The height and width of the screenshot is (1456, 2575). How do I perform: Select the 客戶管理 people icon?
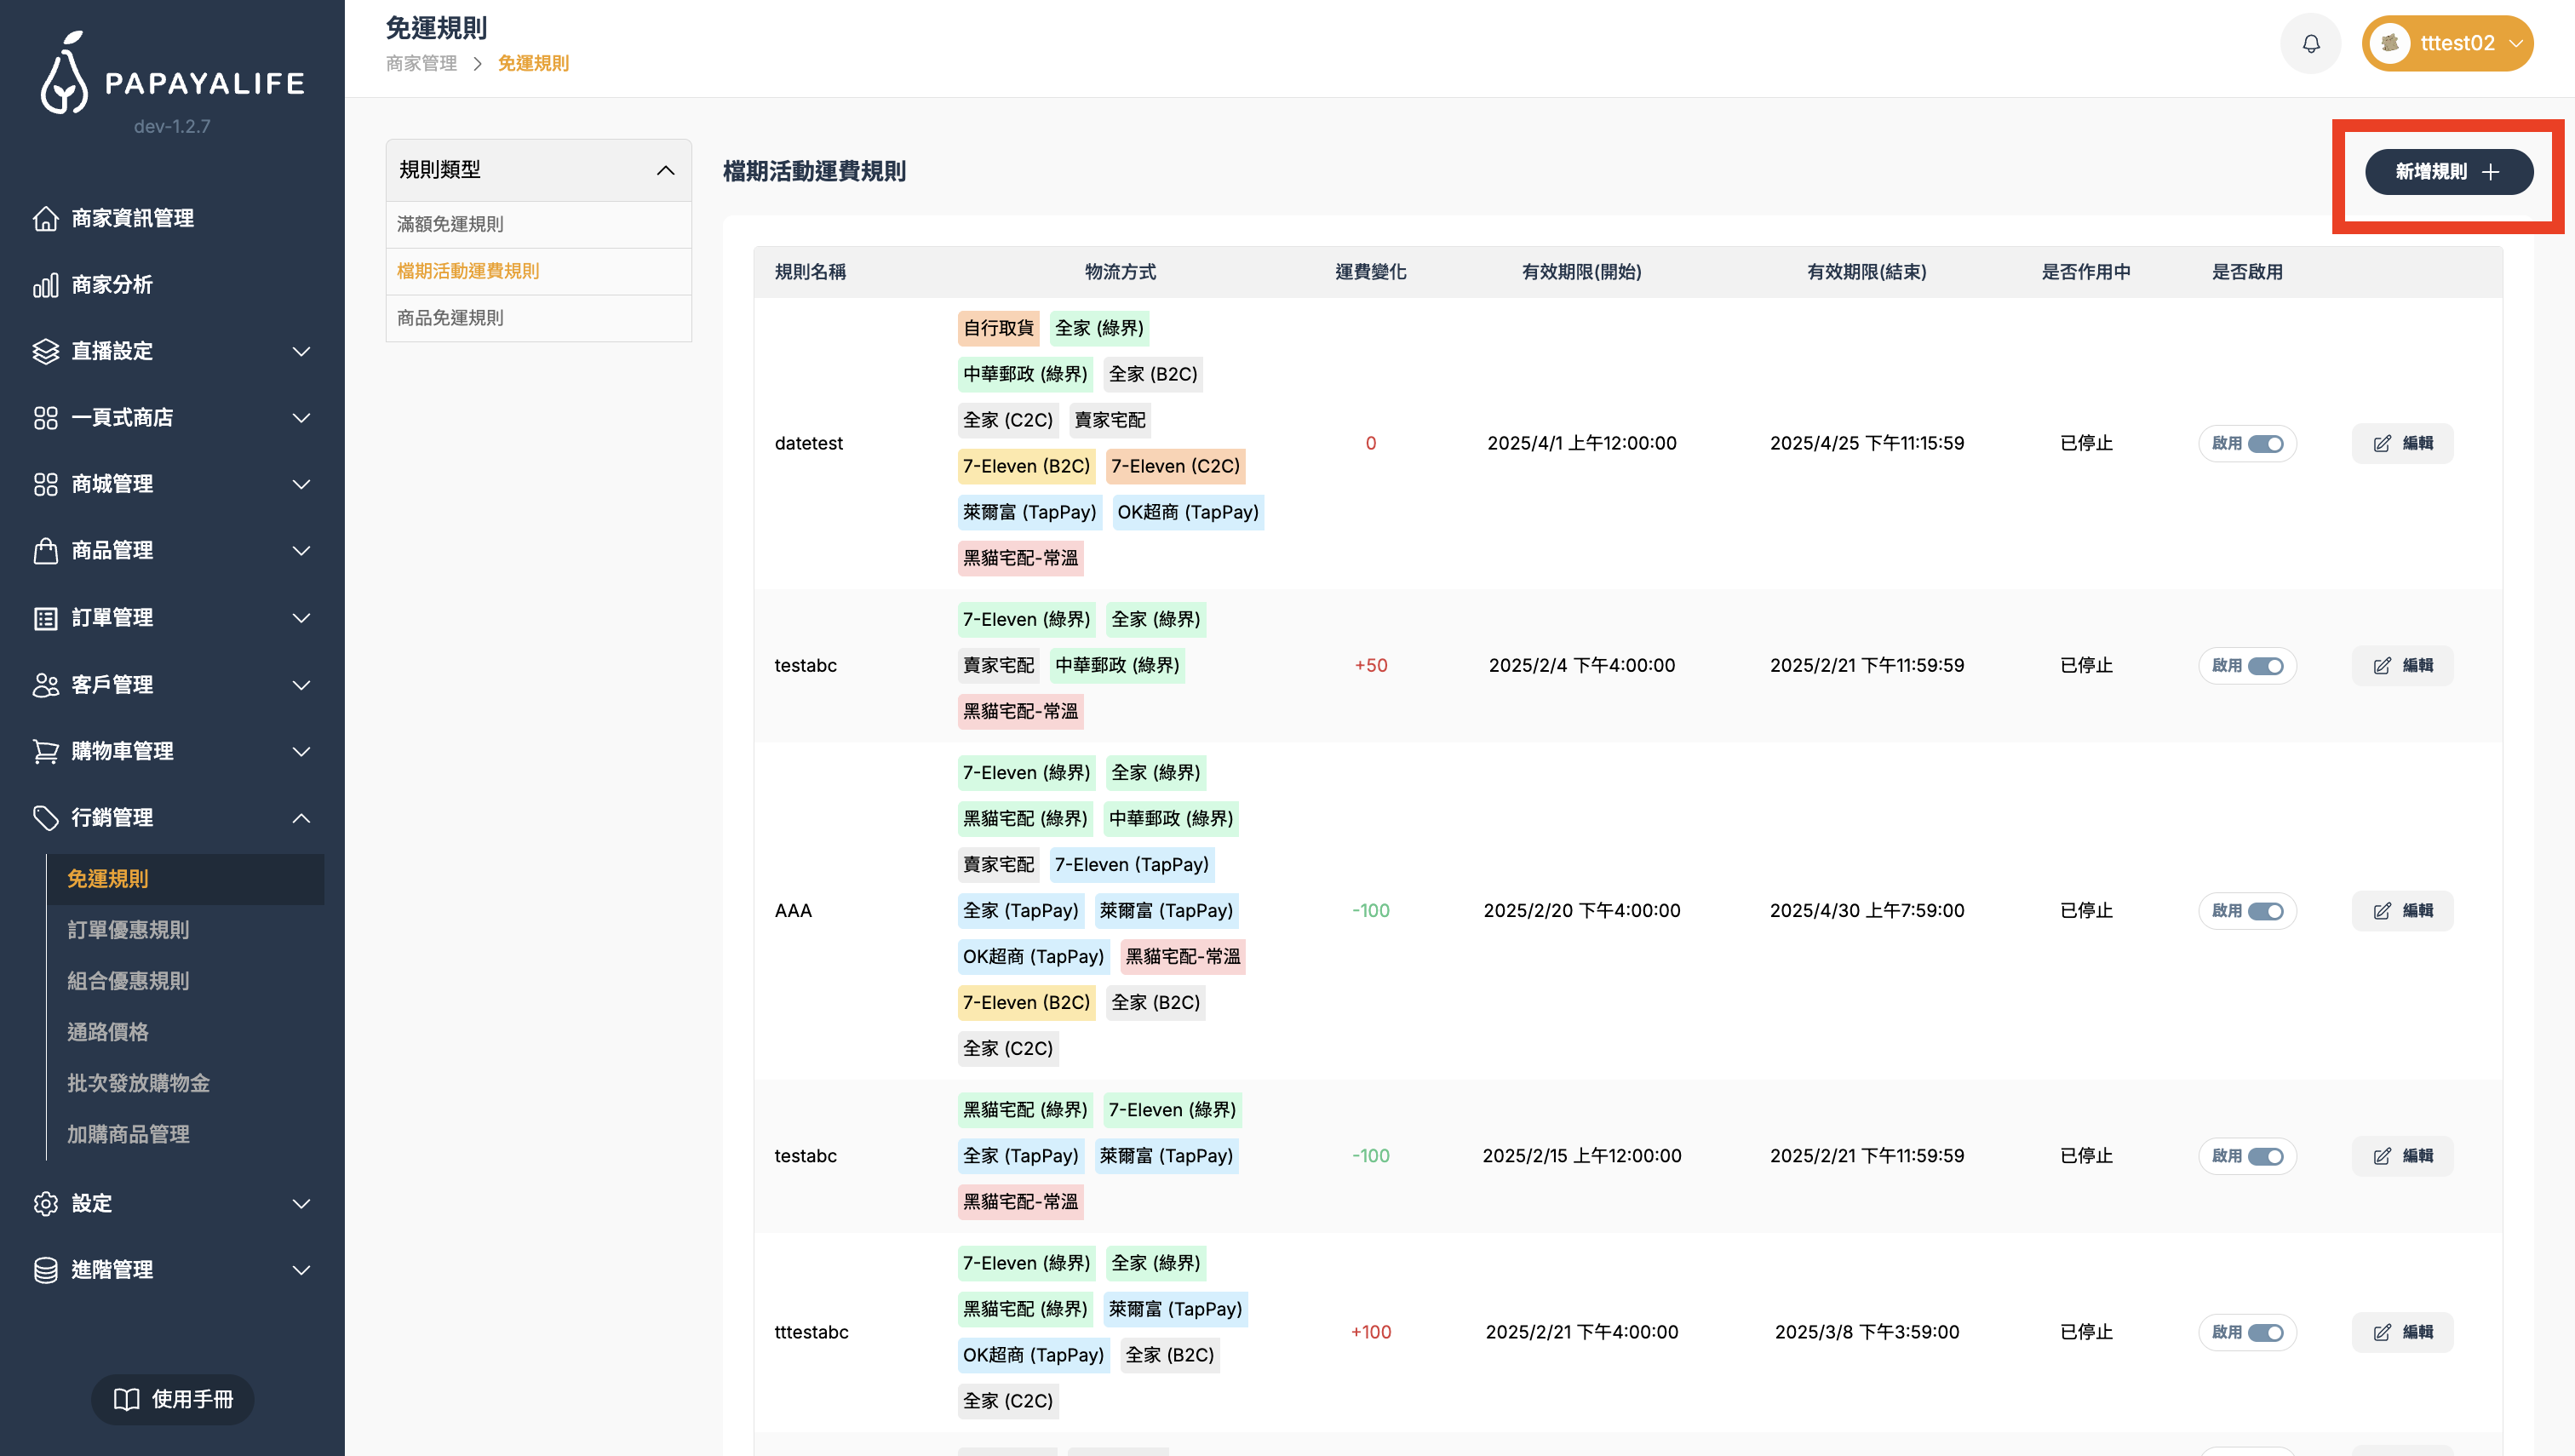click(x=47, y=685)
